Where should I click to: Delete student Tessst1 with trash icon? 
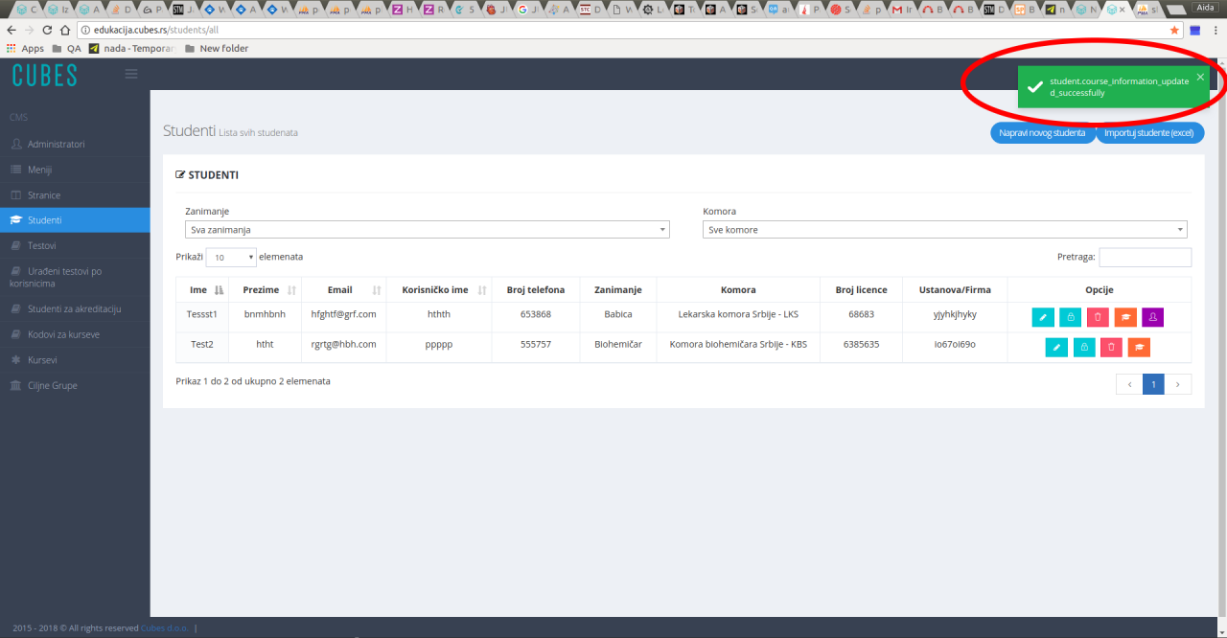[1098, 318]
